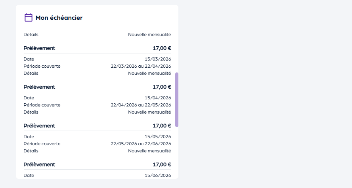Image resolution: width=352 pixels, height=188 pixels.
Task: Select period 22/03/2026 au 22/04/2026
Action: [x=141, y=66]
